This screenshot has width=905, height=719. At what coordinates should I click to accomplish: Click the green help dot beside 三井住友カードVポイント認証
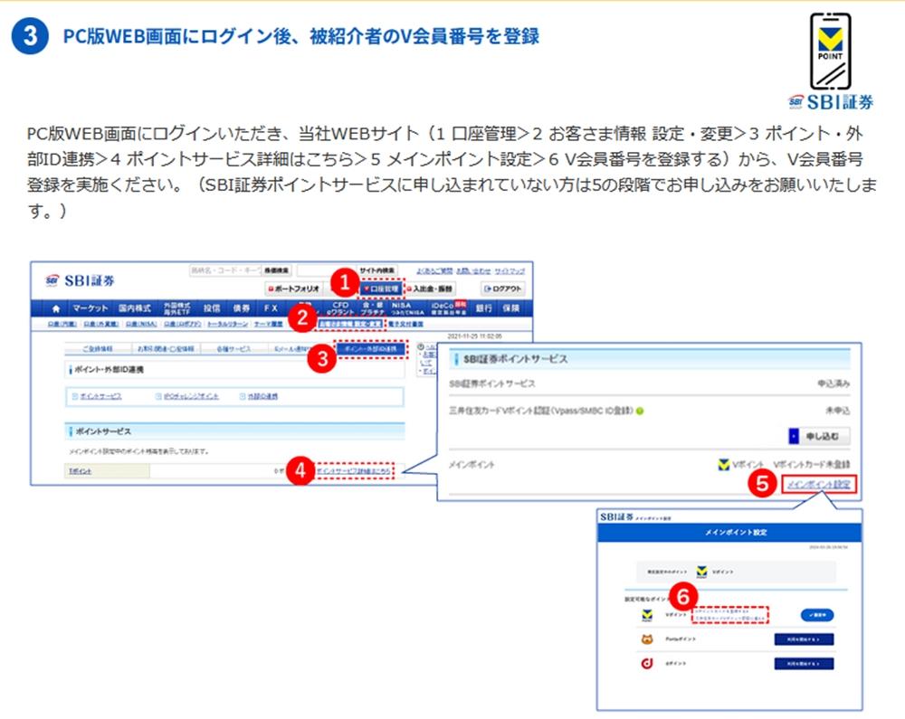pos(640,412)
